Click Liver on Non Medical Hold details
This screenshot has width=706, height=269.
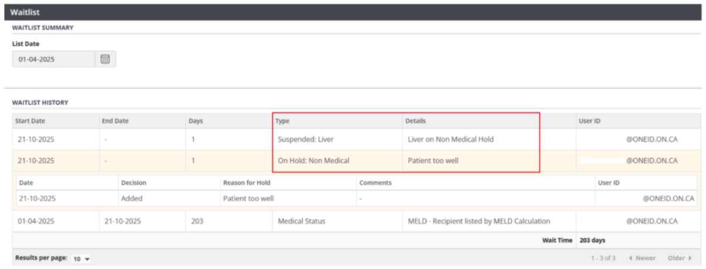tap(451, 139)
